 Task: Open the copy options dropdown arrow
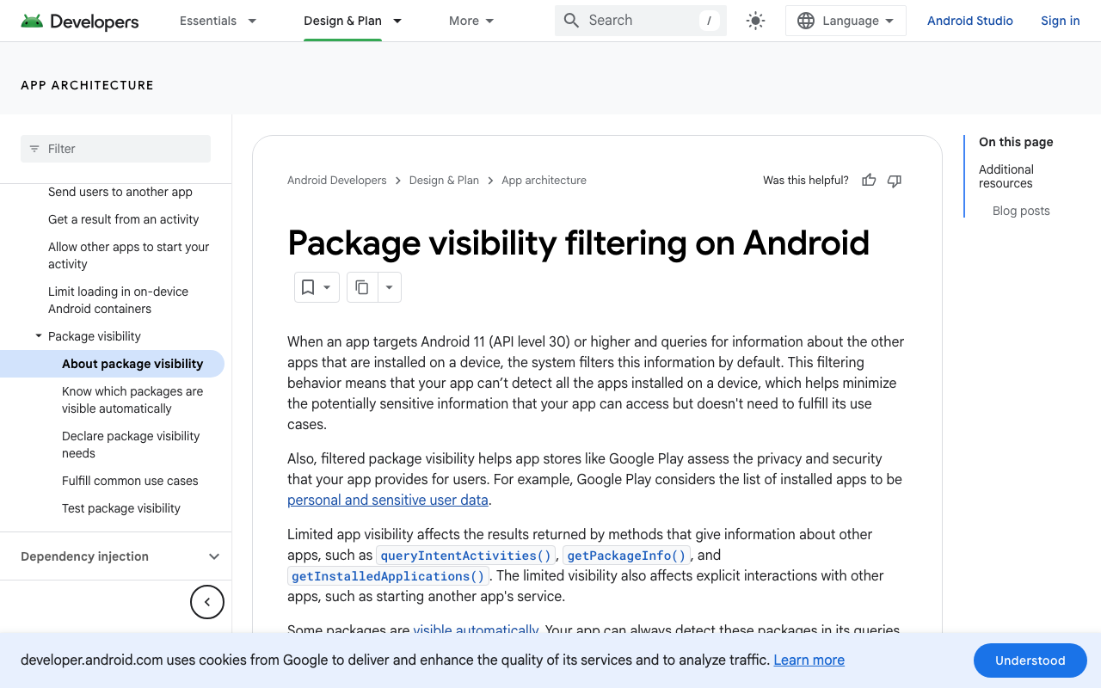tap(389, 287)
